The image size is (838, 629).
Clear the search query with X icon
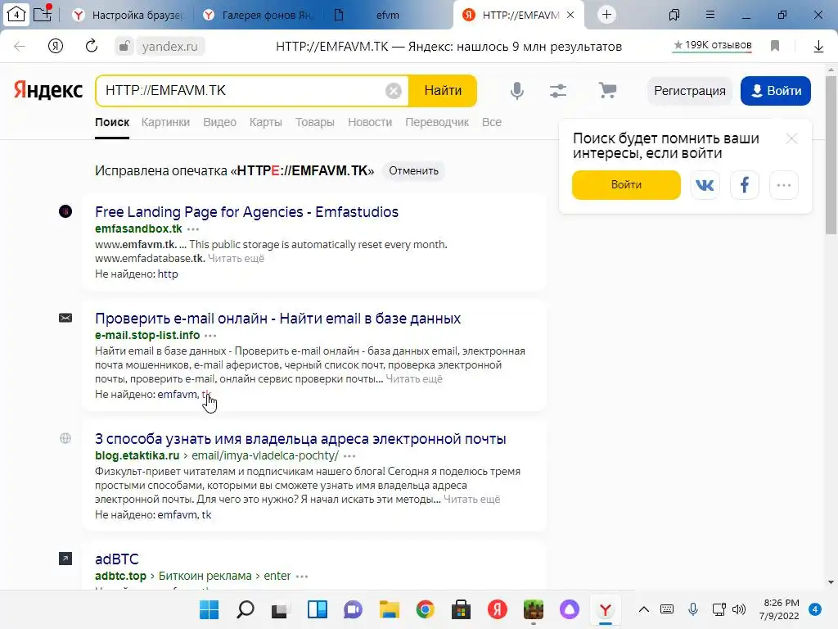point(394,91)
